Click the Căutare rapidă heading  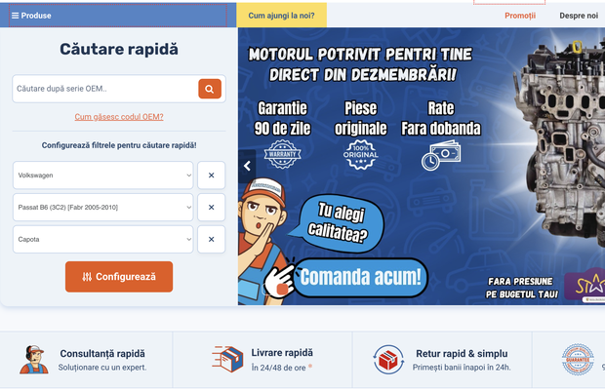coord(119,50)
